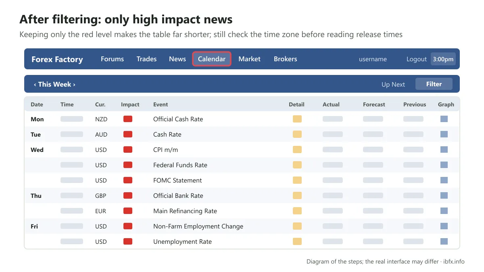
Task: Open detail folder for FOMC Statement
Action: click(x=297, y=180)
